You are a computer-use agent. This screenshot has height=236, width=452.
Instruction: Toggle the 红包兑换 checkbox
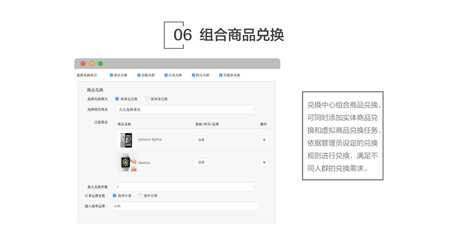click(166, 75)
